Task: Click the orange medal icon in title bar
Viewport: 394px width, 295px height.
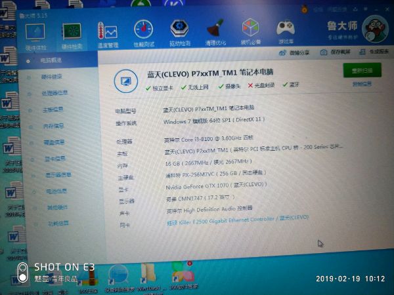Action: coord(305,10)
